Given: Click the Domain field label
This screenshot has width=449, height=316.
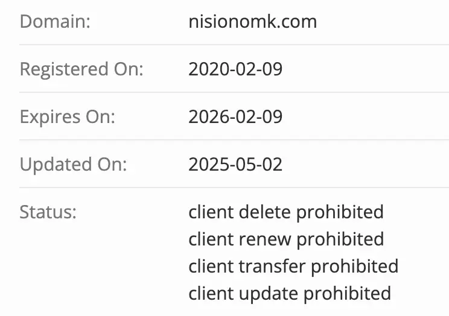Looking at the screenshot, I should (x=55, y=22).
